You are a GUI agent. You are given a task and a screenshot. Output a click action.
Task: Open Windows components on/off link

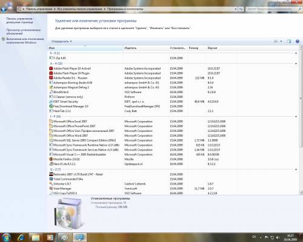click(25, 41)
